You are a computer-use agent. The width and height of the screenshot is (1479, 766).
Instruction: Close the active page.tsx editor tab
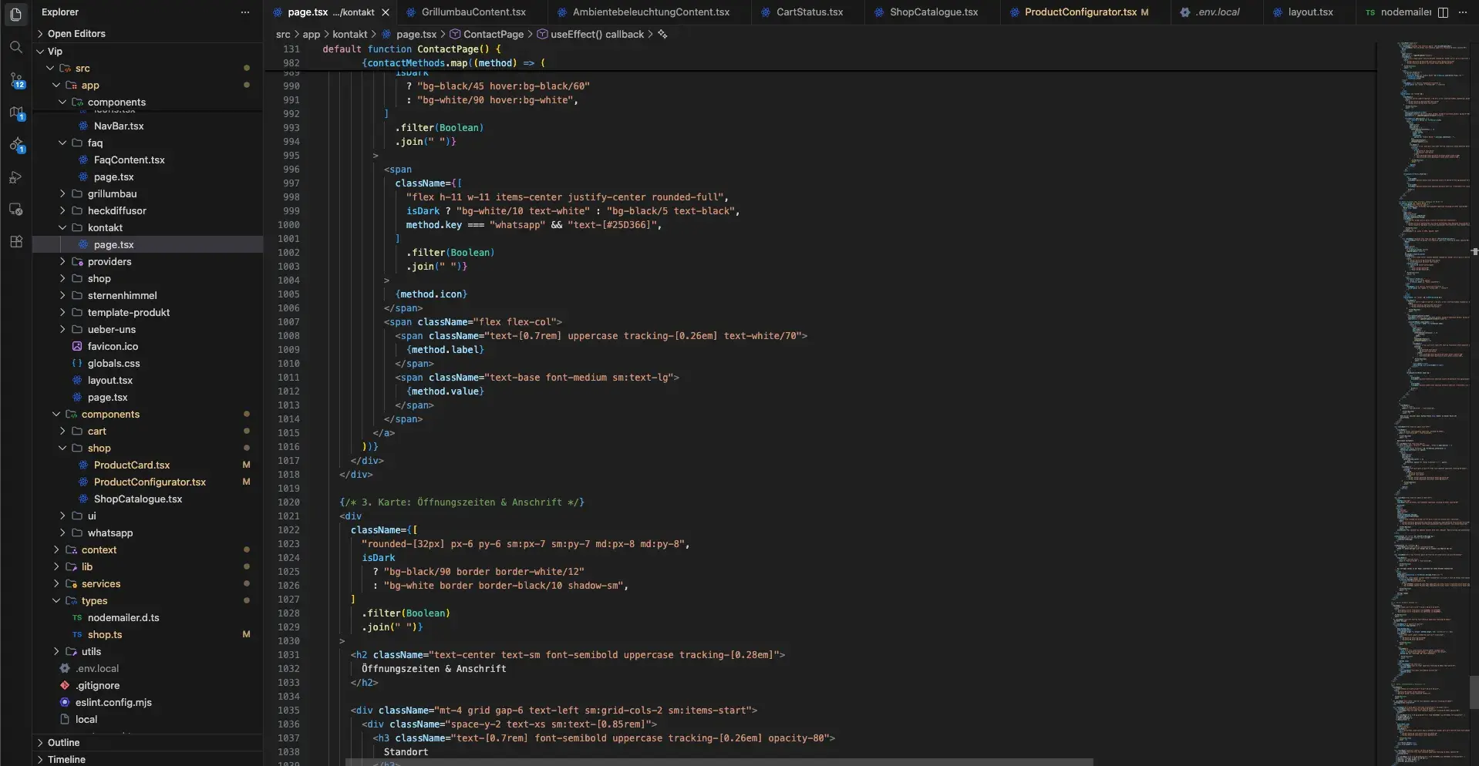pyautogui.click(x=385, y=12)
